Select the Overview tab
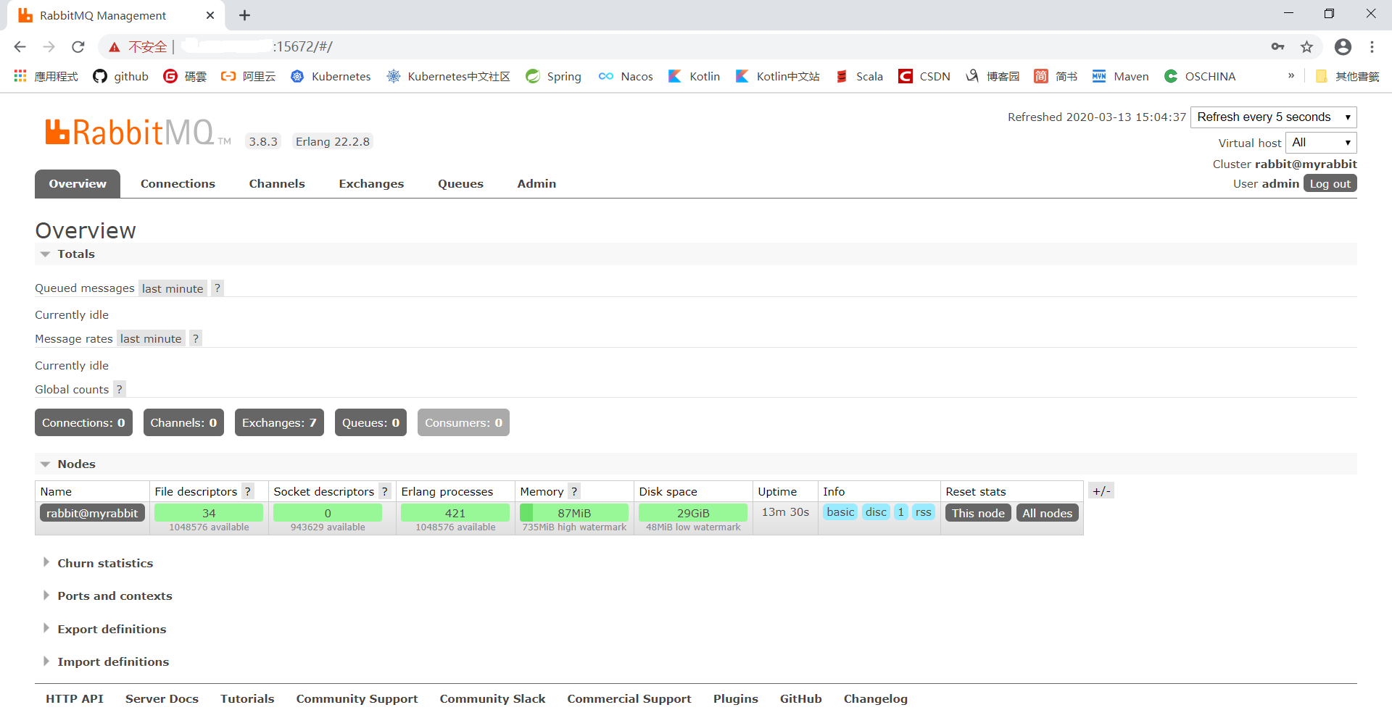This screenshot has width=1392, height=710. coord(78,183)
